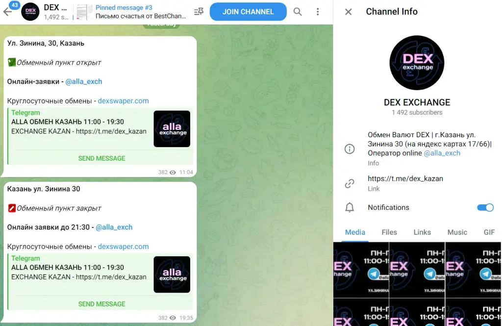Open the large DEX exchange profile picture

[x=417, y=63]
